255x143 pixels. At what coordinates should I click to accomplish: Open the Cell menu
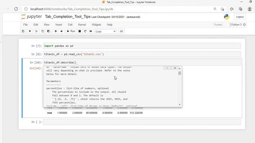(x=70, y=25)
